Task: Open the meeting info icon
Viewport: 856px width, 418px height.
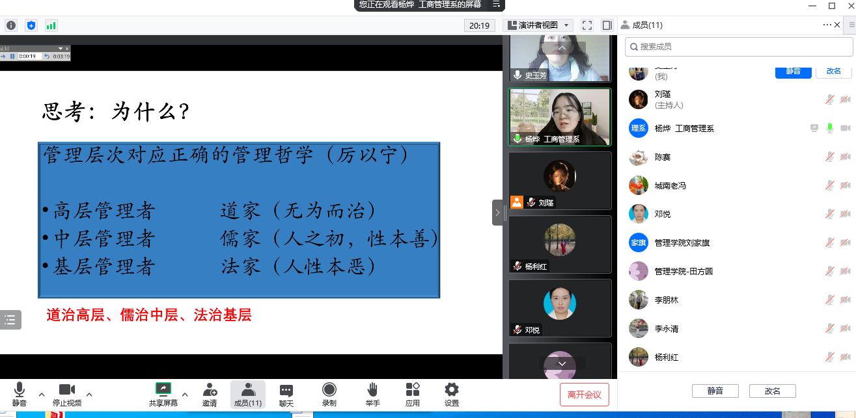Action: tap(10, 25)
